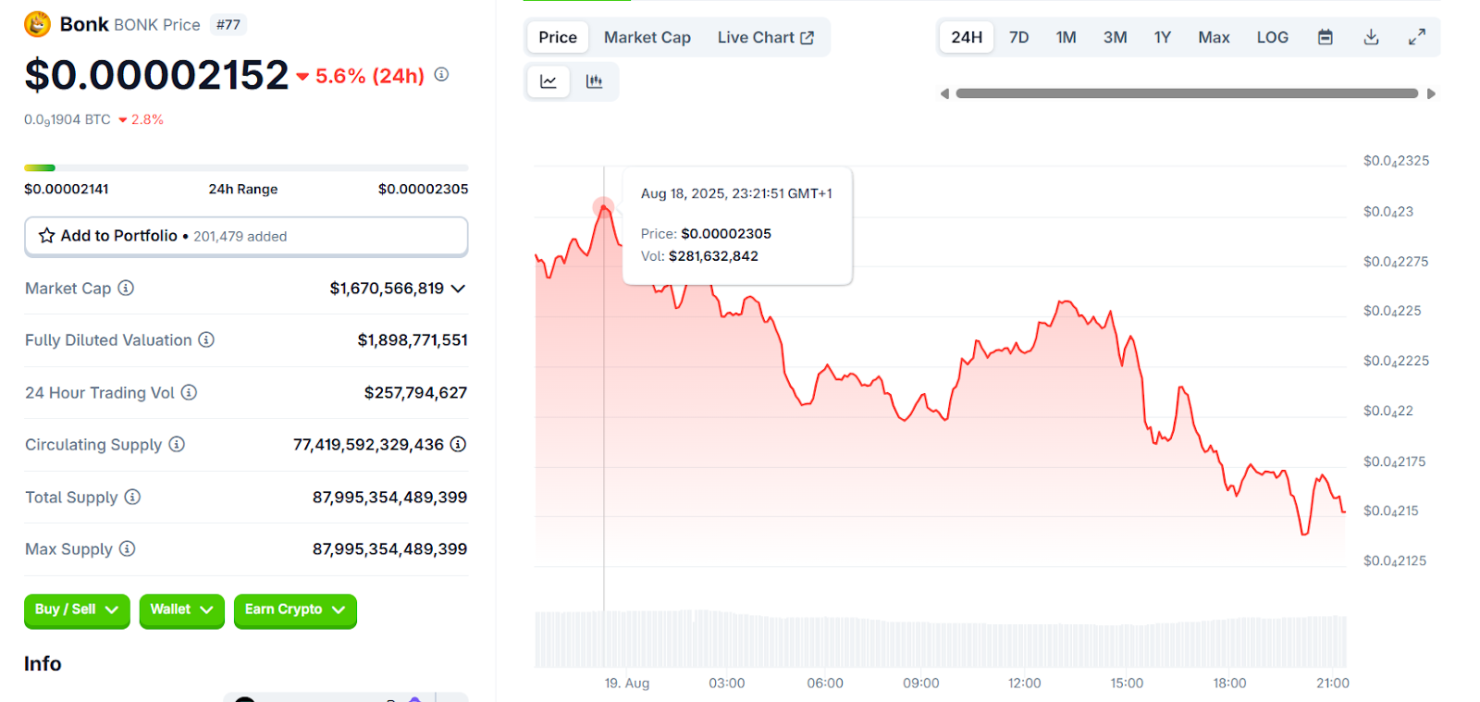The height and width of the screenshot is (702, 1480).
Task: Open the Earn Crypto dropdown
Action: (x=294, y=610)
